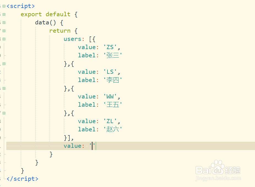Viewport: 255px width, 187px height.
Task: Collapse the export default block fold
Action: click(x=4, y=15)
